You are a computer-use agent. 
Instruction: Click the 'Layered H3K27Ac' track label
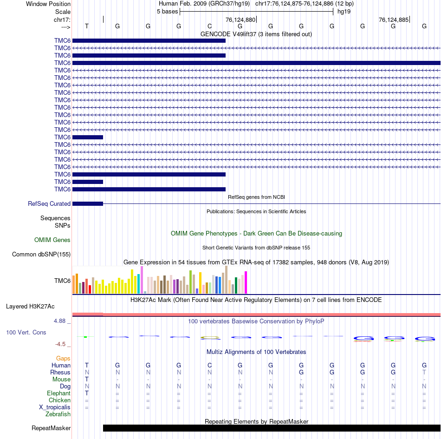(x=30, y=307)
